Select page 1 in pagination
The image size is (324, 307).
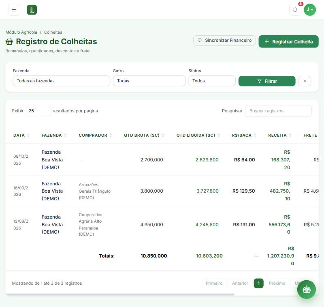[x=258, y=283]
